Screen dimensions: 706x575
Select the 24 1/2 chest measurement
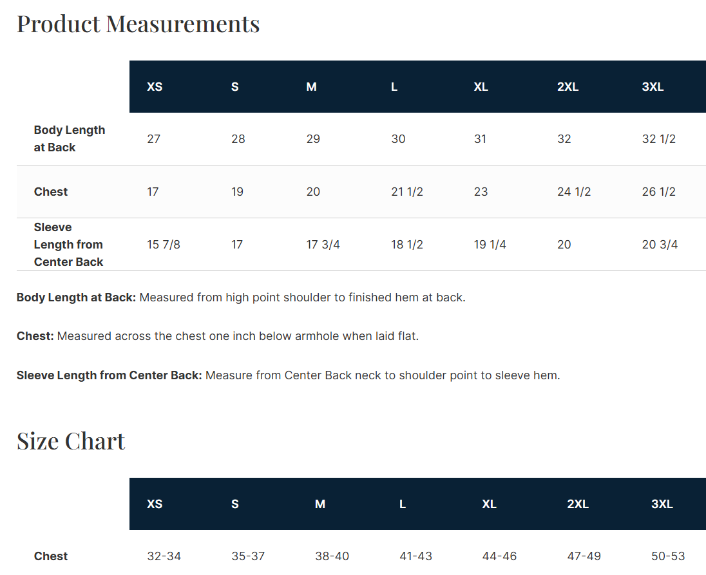[x=574, y=192]
